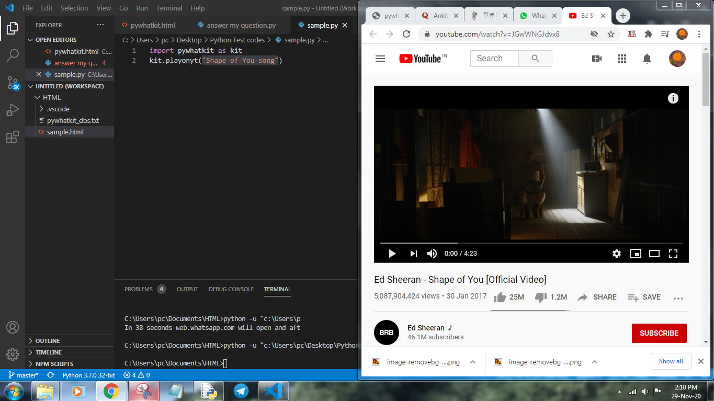Open the Manage gear in VS Code
Image resolution: width=714 pixels, height=401 pixels.
coord(13,354)
